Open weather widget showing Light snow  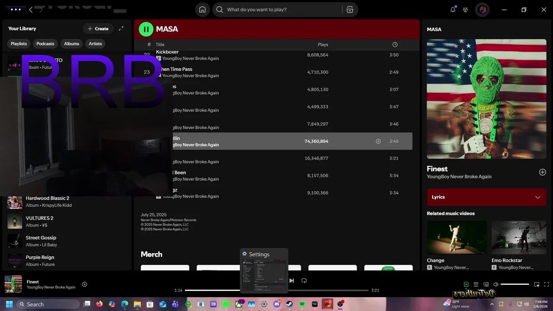pyautogui.click(x=455, y=304)
